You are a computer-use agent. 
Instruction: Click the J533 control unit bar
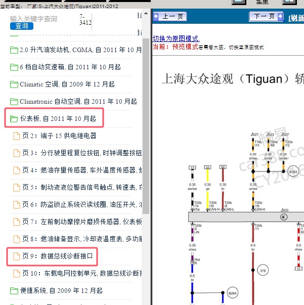tap(246, 217)
